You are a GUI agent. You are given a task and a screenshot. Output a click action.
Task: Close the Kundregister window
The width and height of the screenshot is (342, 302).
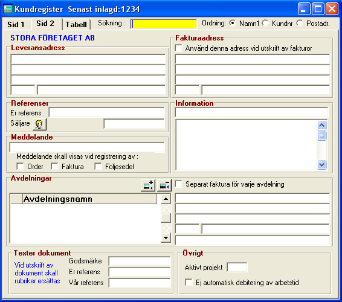(332, 9)
